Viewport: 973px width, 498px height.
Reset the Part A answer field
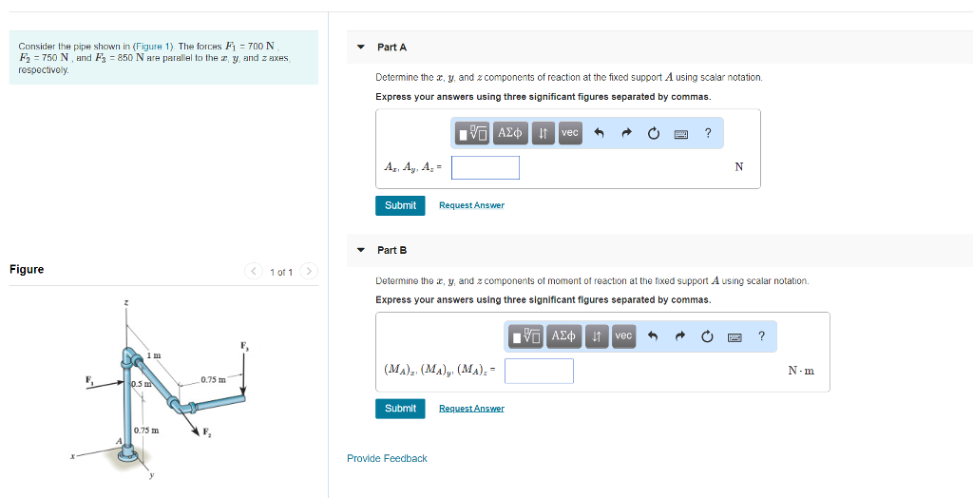pos(654,134)
